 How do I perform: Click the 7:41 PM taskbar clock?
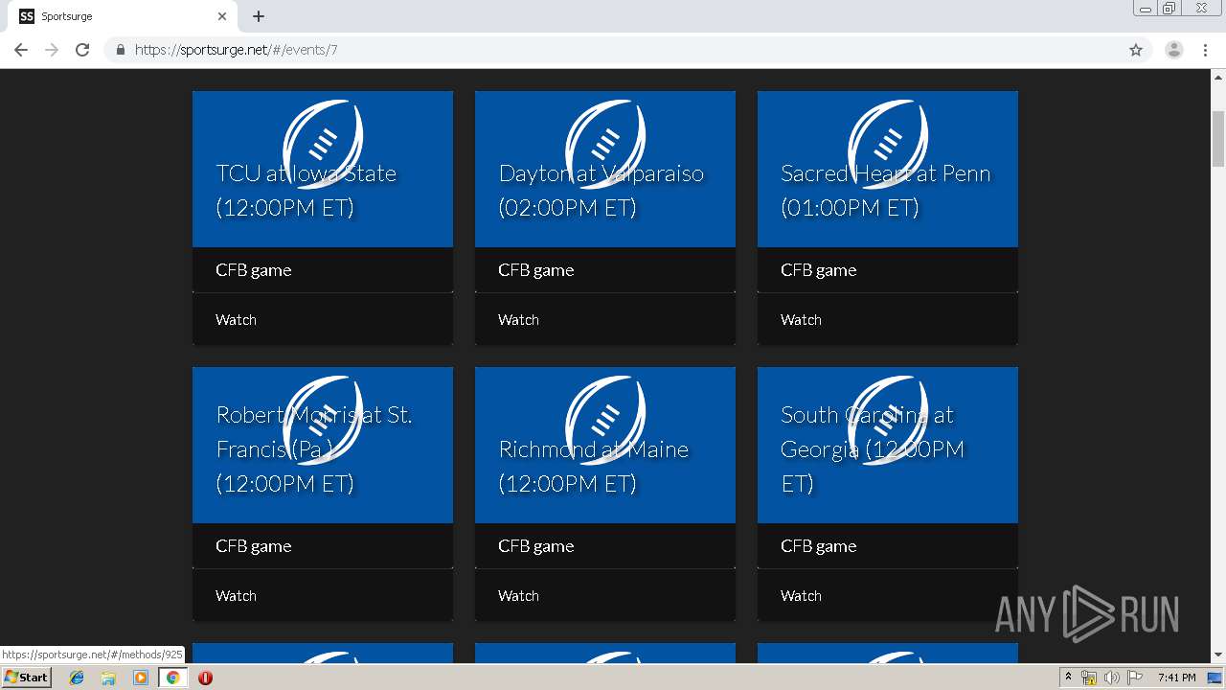point(1176,678)
